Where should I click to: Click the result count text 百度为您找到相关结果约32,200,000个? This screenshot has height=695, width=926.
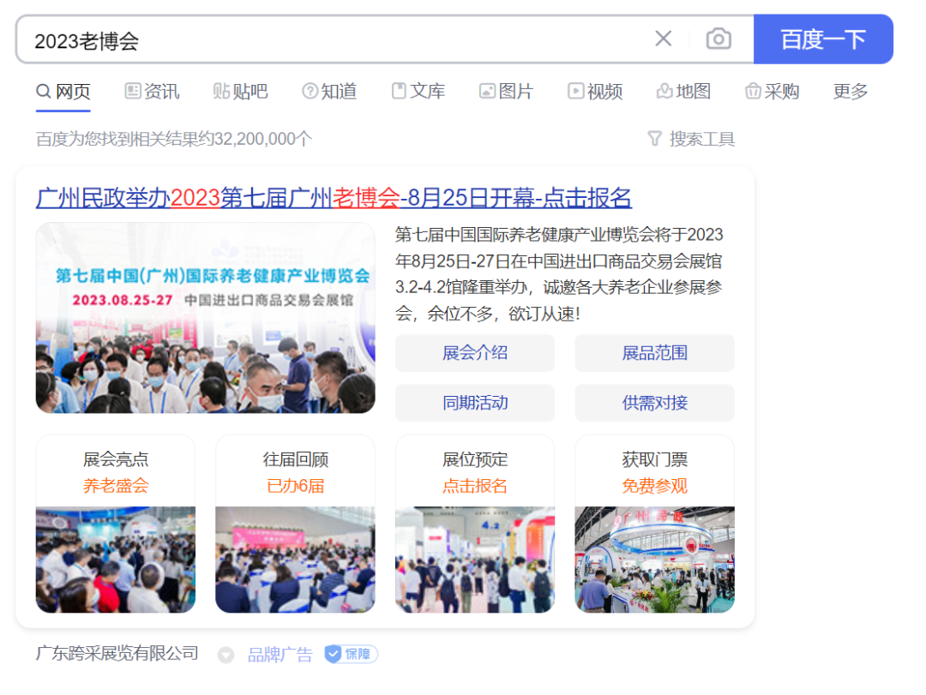click(173, 140)
